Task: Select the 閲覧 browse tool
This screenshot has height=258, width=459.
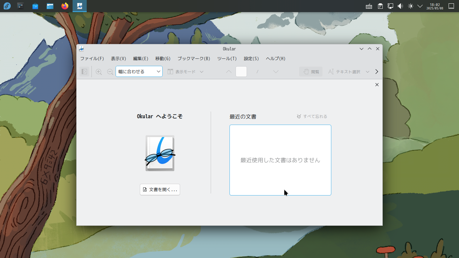Action: [x=311, y=72]
